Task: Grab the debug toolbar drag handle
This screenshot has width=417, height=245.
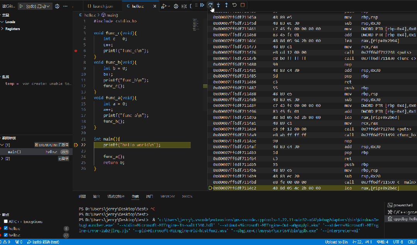Action: [196, 5]
